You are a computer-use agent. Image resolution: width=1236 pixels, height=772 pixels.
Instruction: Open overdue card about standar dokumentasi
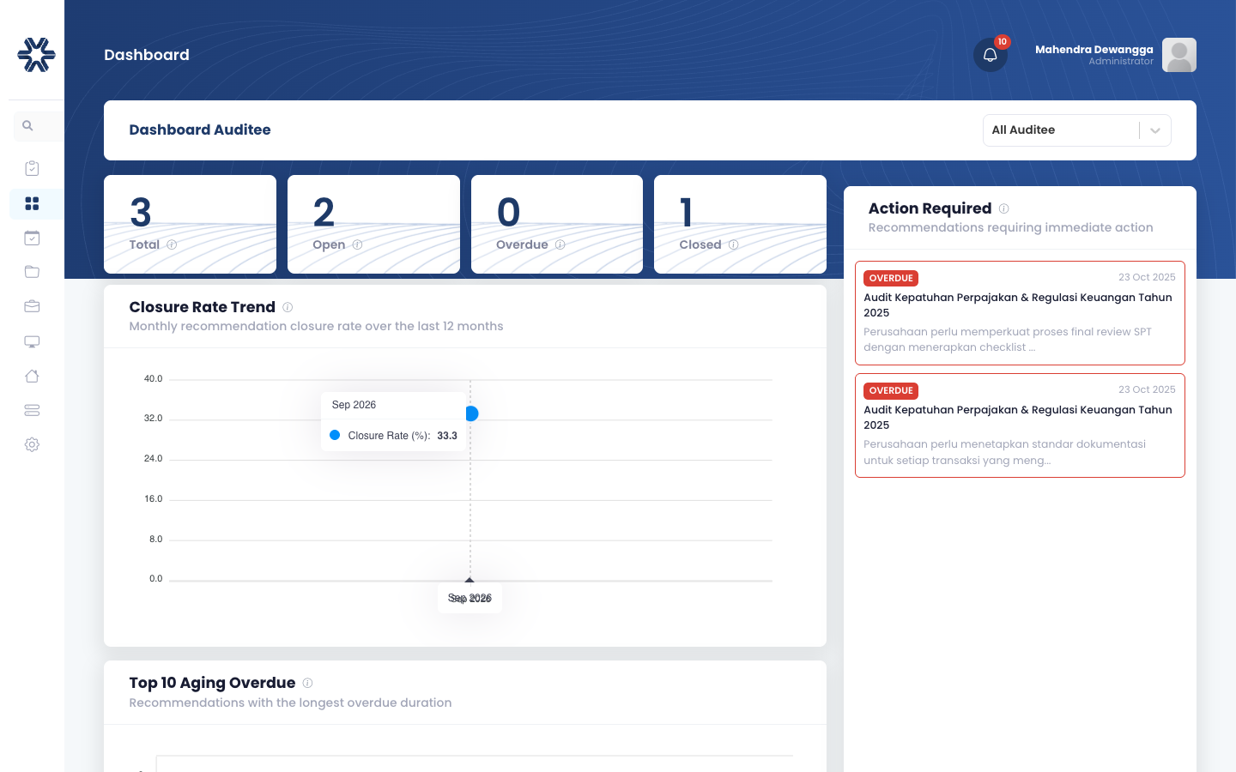(1020, 425)
